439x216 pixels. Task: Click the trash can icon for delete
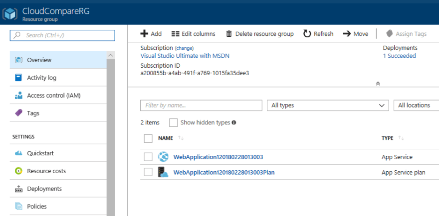point(229,34)
